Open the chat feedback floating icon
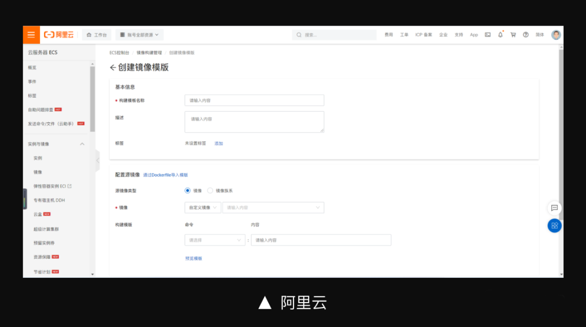The width and height of the screenshot is (586, 327). [555, 208]
